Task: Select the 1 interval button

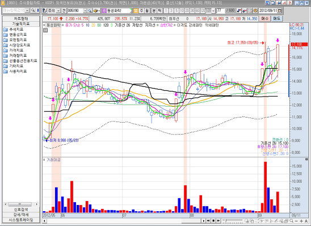Action: pyautogui.click(x=166, y=11)
